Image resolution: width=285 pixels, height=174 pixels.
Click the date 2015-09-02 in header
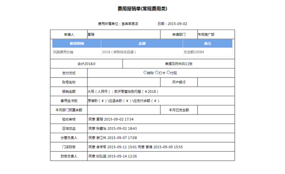coord(177,24)
